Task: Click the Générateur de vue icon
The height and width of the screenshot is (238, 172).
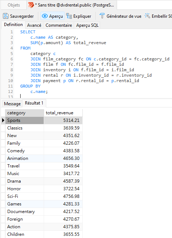Action: [x=102, y=16]
